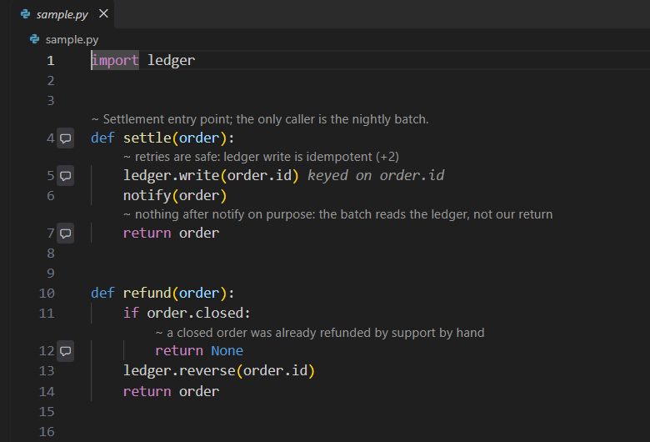Click line number 10 in the gutter

[47, 294]
